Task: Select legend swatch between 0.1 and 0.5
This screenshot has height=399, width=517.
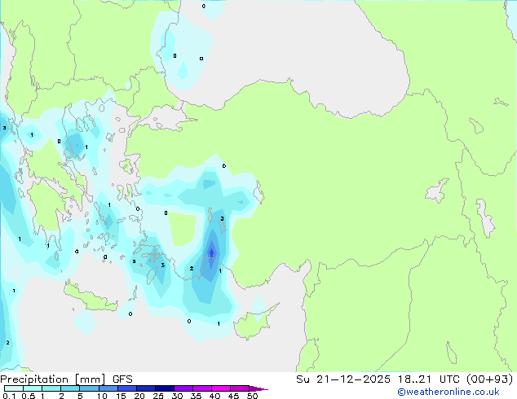Action: click(14, 388)
